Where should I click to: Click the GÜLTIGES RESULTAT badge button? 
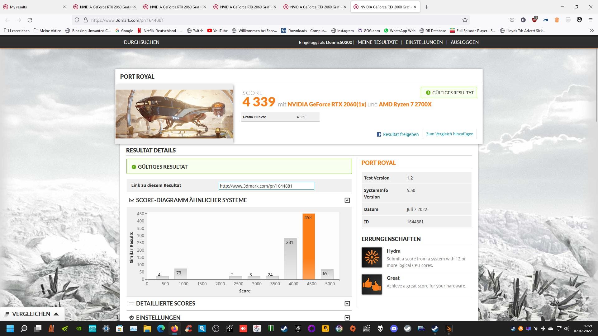pyautogui.click(x=449, y=93)
